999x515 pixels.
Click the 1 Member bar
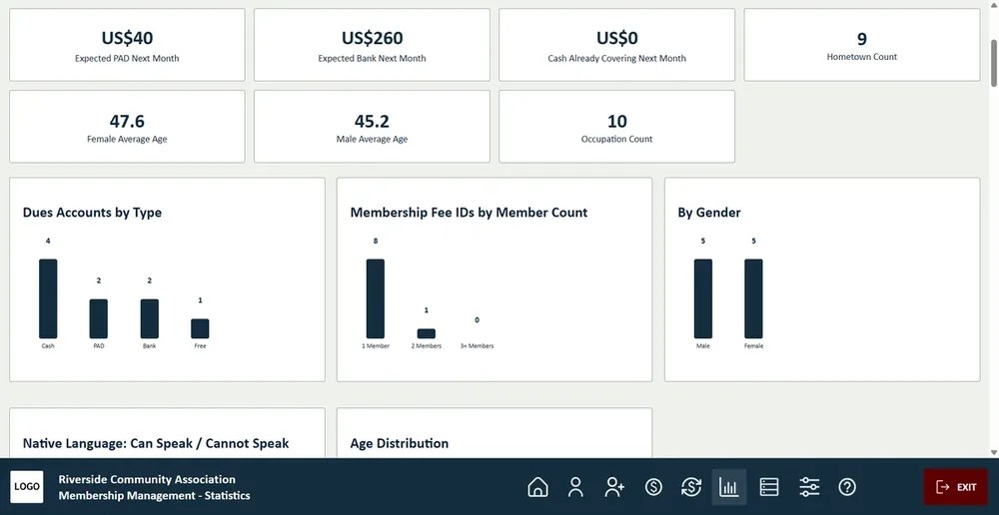[376, 298]
